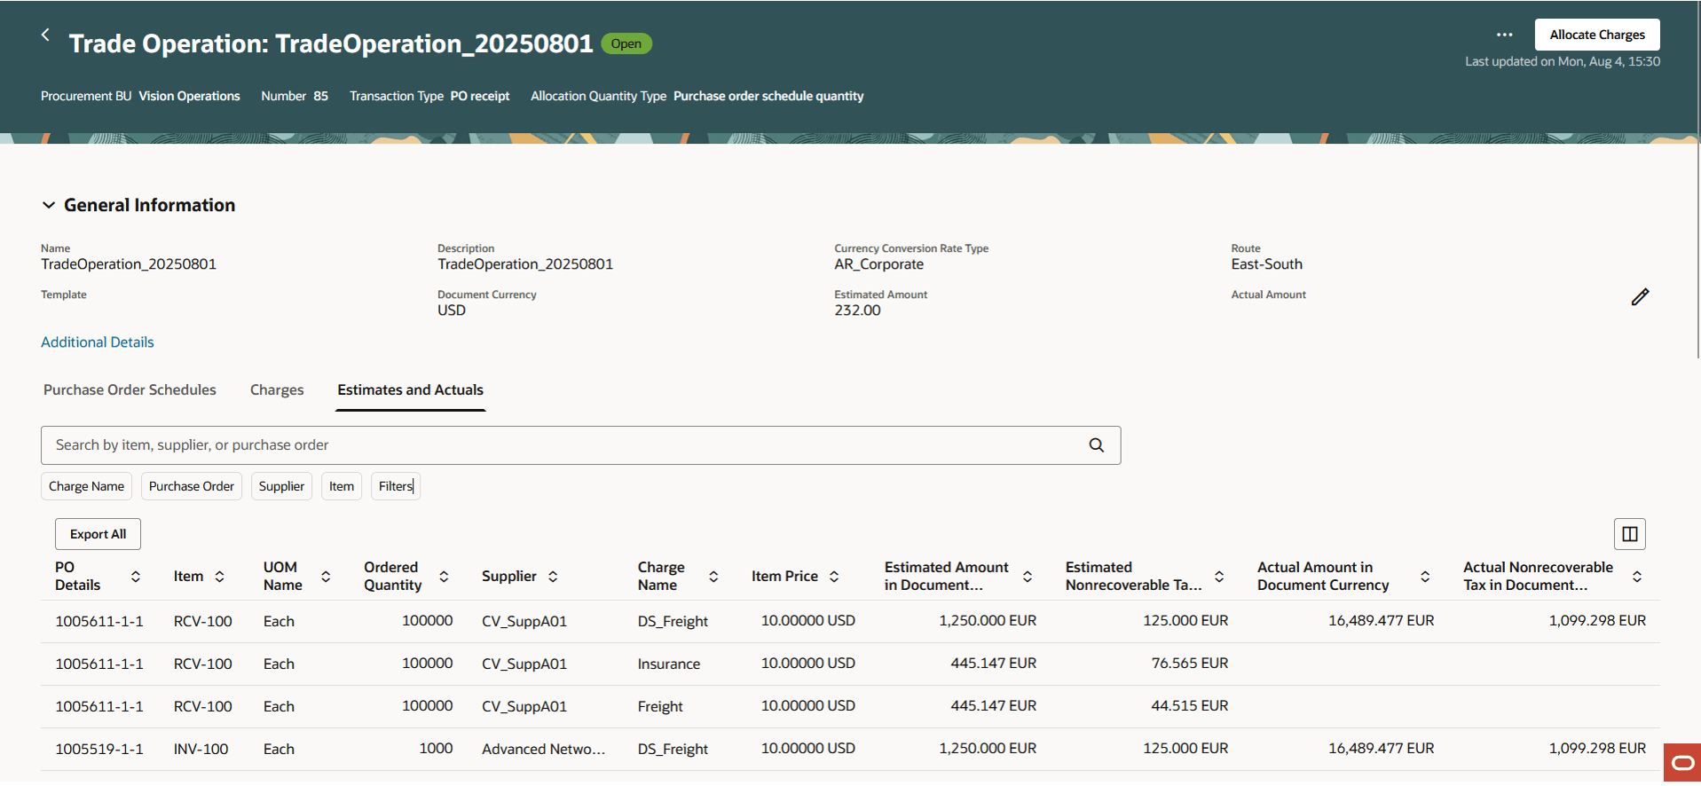Click the Allocate Charges button
1701x786 pixels.
(1597, 35)
